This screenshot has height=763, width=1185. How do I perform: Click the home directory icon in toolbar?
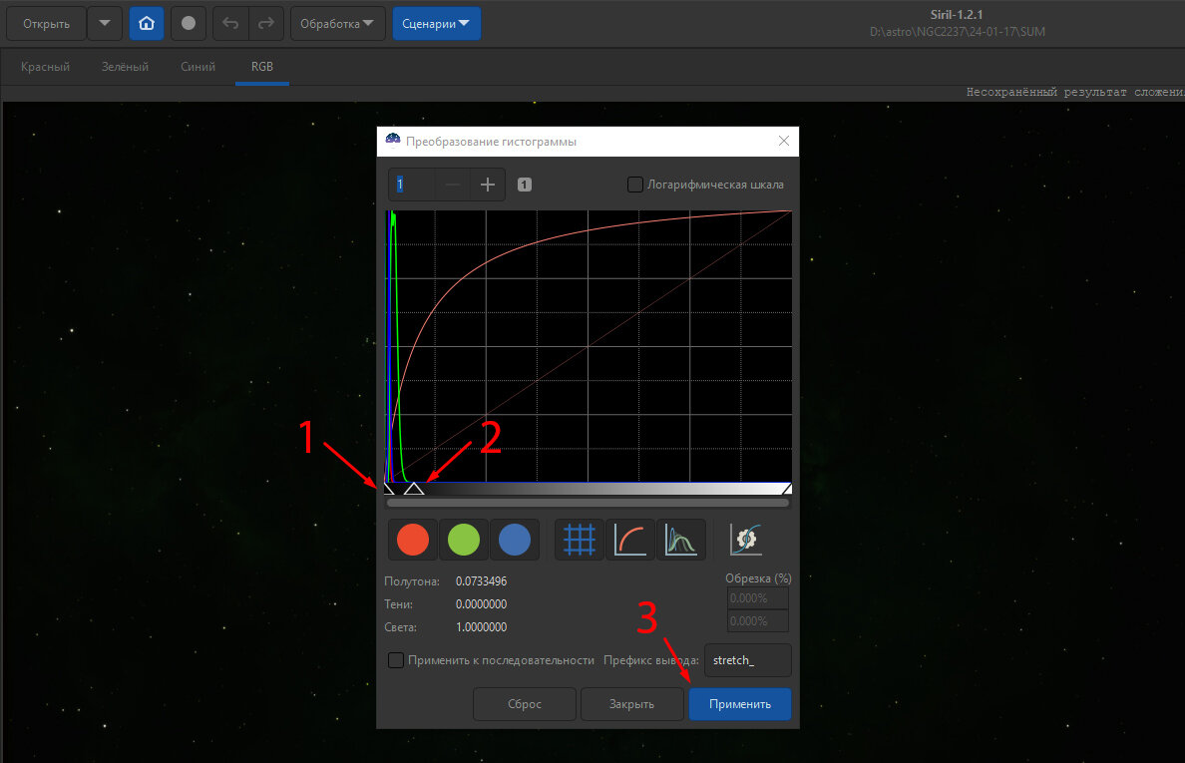147,23
